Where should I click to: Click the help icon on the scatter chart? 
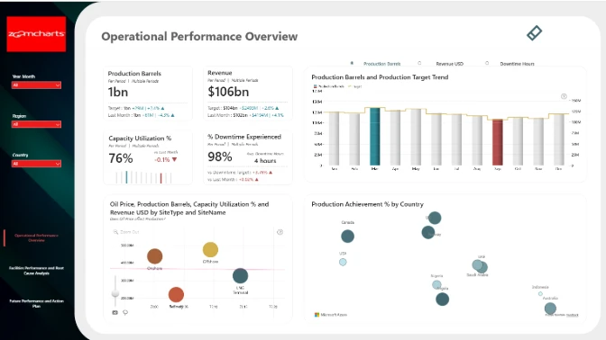pos(280,232)
